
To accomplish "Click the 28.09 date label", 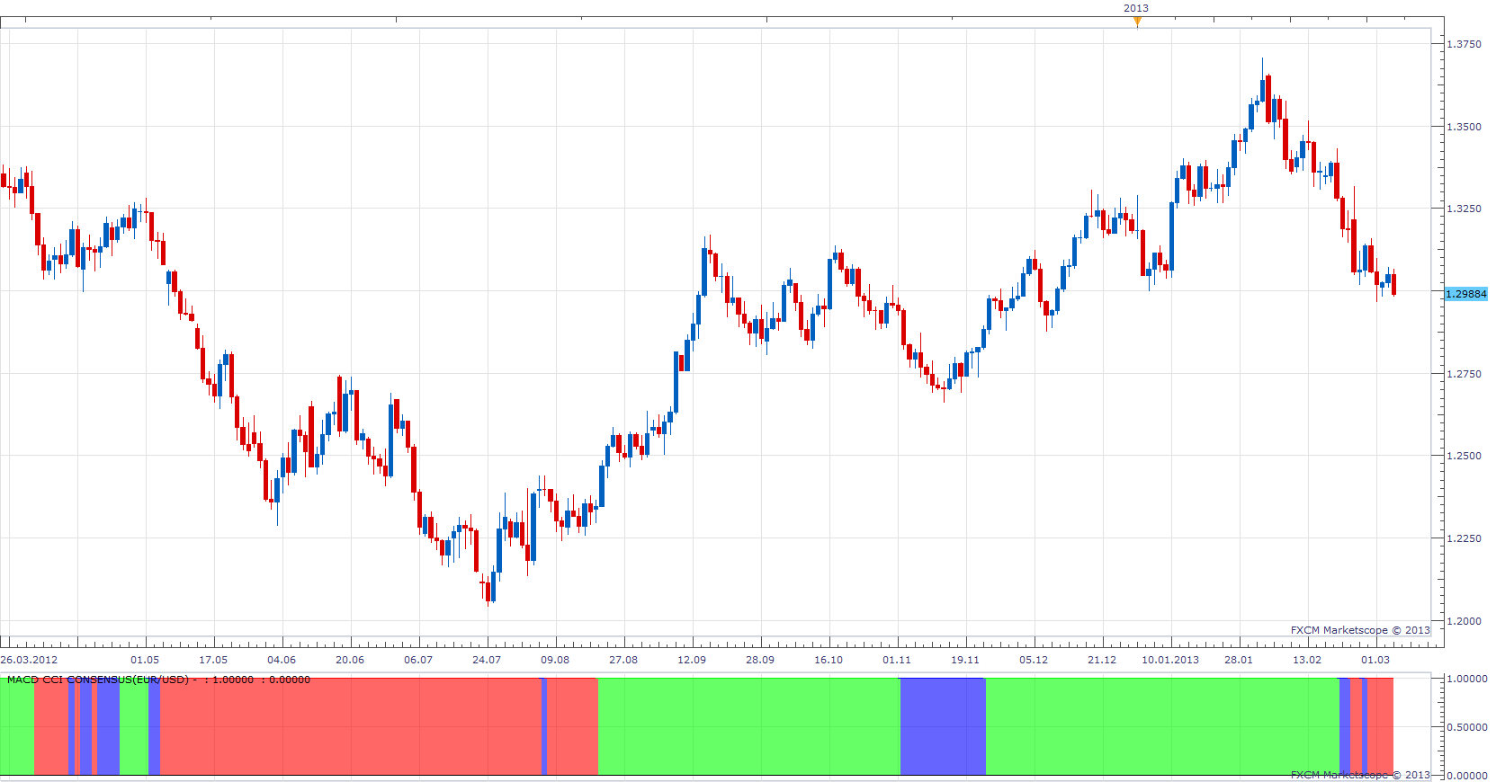I will 760,660.
